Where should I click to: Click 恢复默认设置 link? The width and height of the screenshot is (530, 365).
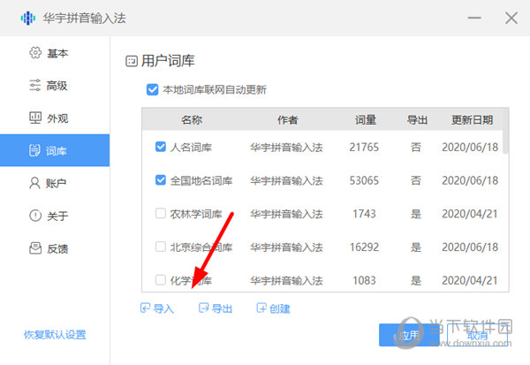55,335
